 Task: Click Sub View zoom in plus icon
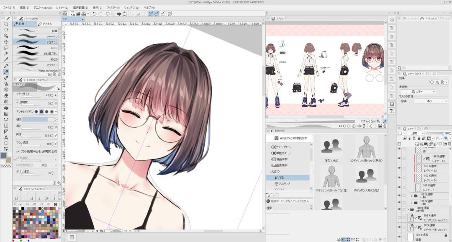pyautogui.click(x=373, y=121)
